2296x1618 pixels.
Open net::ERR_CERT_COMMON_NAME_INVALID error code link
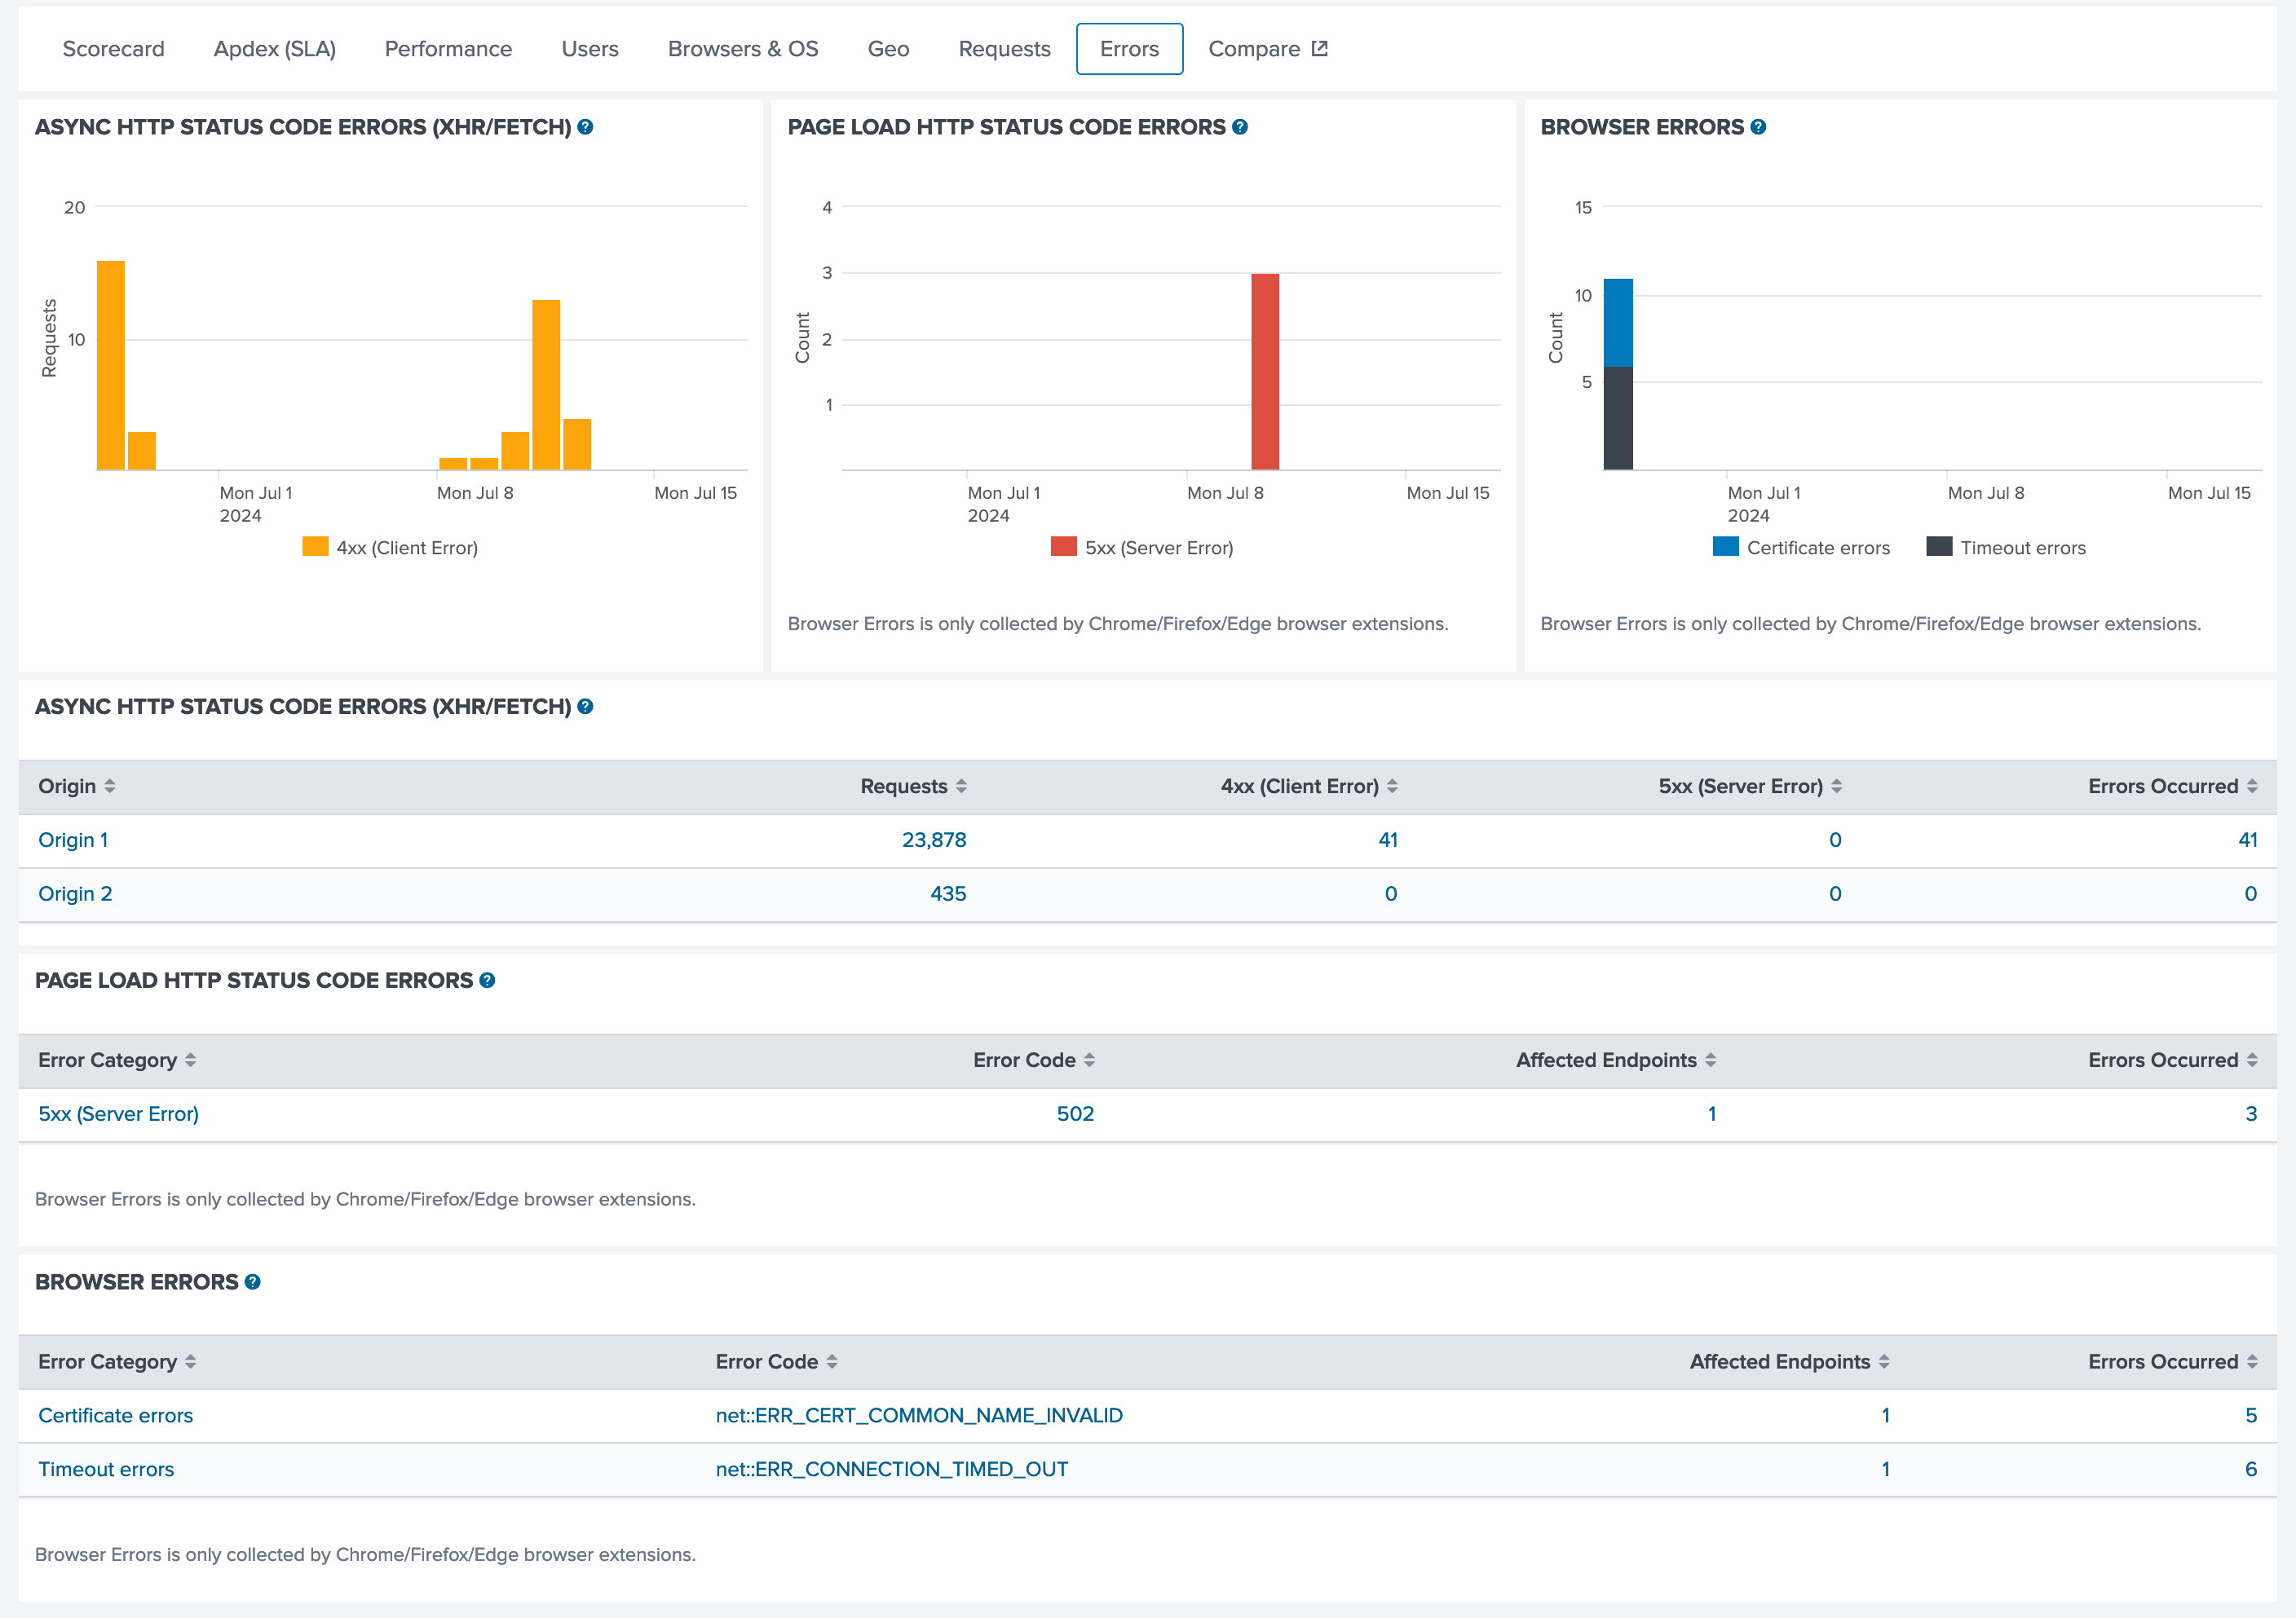point(918,1416)
